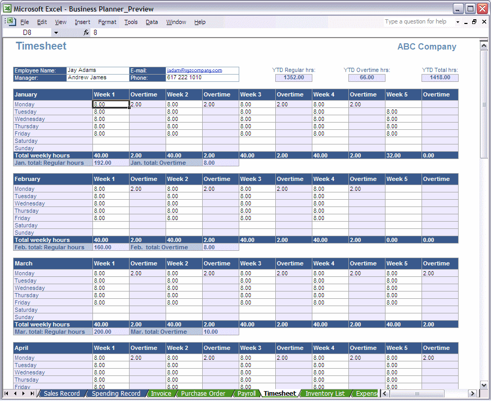Open the Name Box dropdown arrow
Viewport: 491px width, 401px height.
[x=56, y=32]
